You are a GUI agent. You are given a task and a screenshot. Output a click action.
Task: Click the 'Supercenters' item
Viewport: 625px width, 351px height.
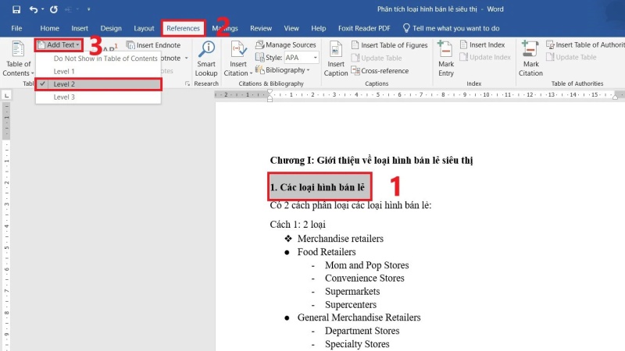tap(350, 304)
